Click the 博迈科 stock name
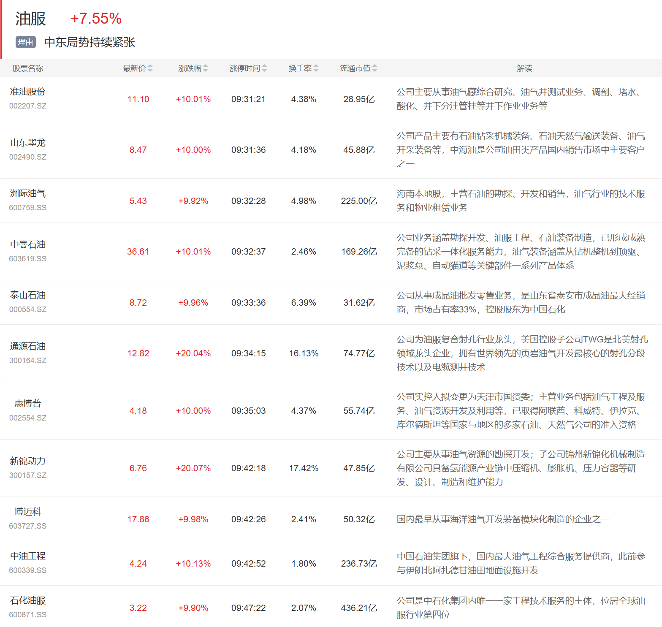Image resolution: width=662 pixels, height=627 pixels. tap(28, 512)
